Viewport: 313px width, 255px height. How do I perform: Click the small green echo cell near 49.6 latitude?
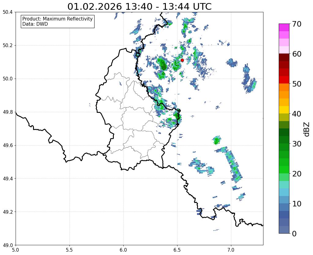[x=216, y=140]
